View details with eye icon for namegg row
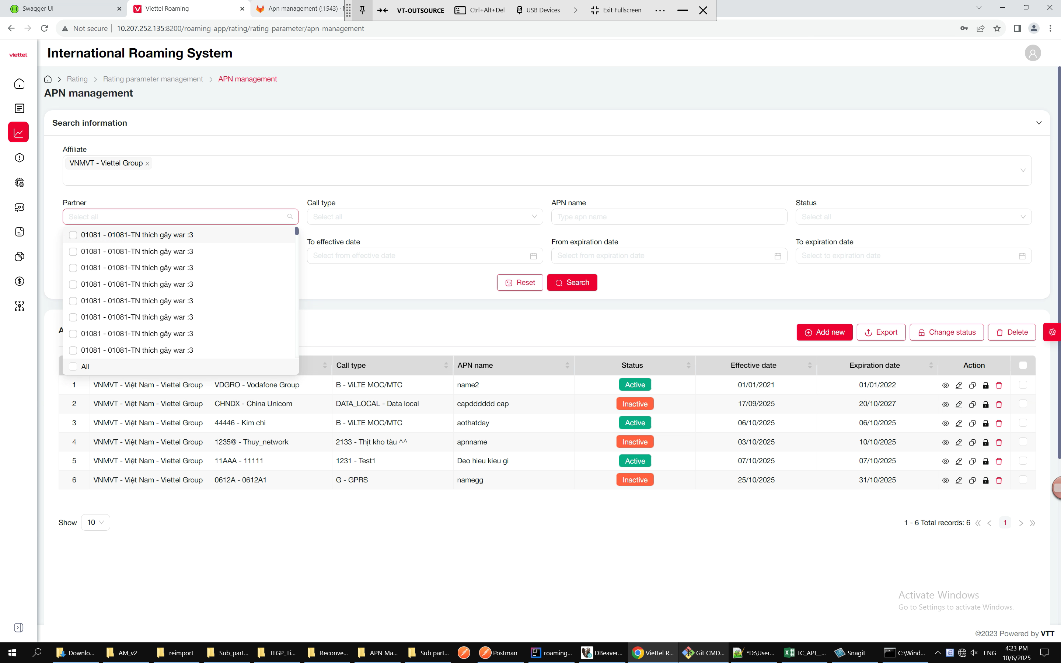This screenshot has width=1061, height=663. 945,480
